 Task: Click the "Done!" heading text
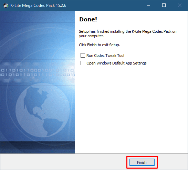88,19
